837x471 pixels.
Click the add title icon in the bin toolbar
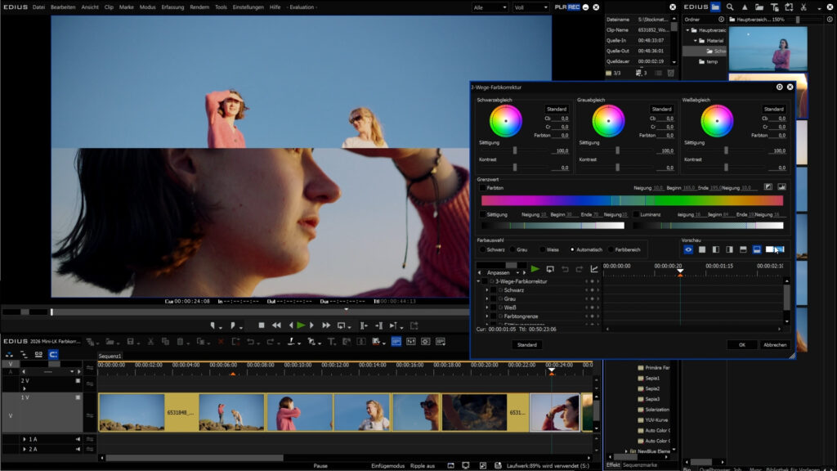(x=775, y=7)
